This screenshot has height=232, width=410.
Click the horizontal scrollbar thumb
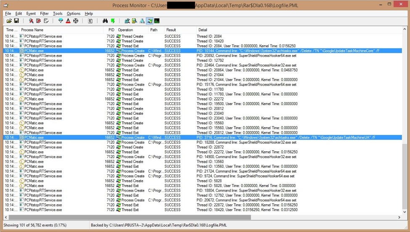[130, 217]
